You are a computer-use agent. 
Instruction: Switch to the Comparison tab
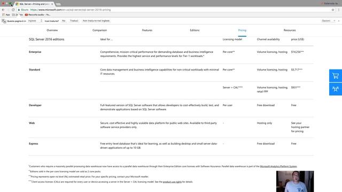click(x=100, y=30)
